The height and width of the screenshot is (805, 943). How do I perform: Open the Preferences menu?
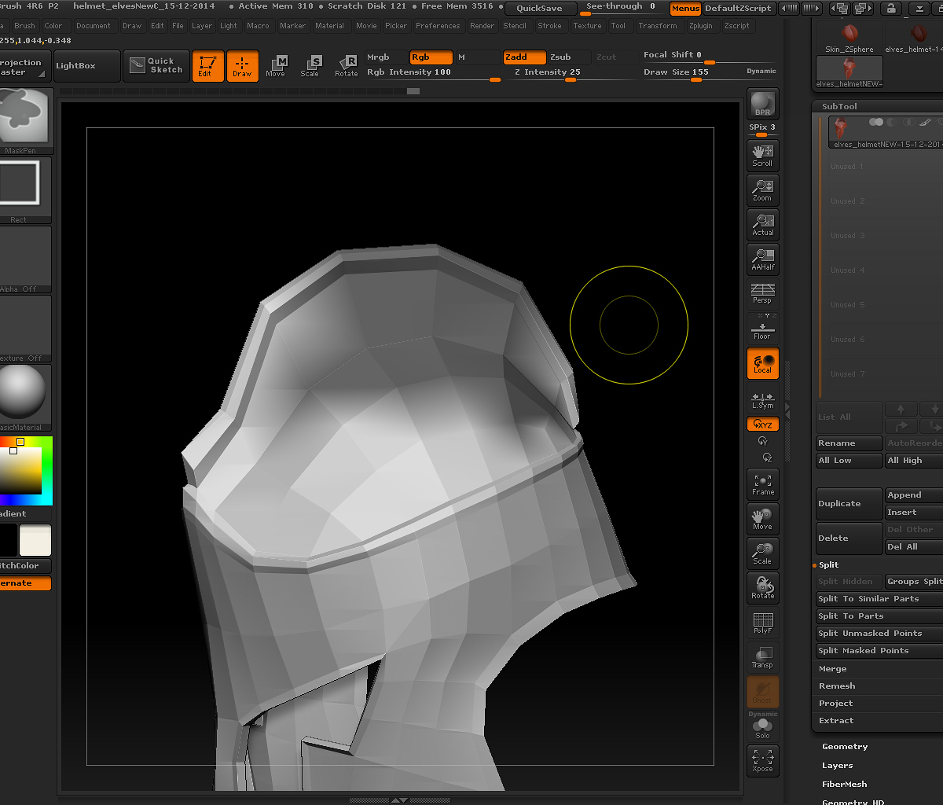[438, 26]
